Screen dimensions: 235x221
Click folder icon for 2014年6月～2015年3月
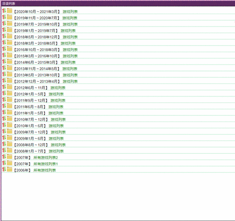(9, 61)
